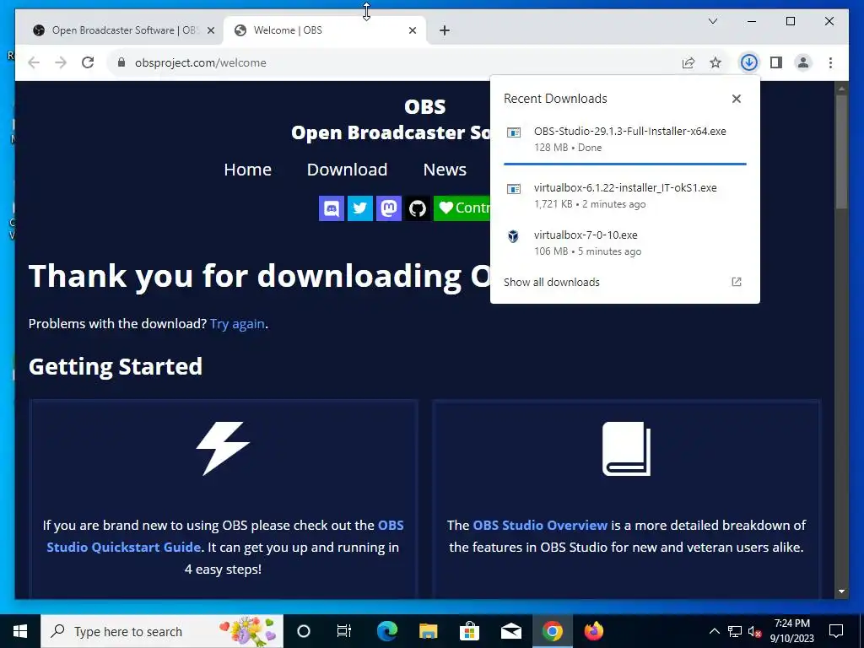Screen dimensions: 864x648
Task: Open Cortana circle on taskbar
Action: point(304,631)
